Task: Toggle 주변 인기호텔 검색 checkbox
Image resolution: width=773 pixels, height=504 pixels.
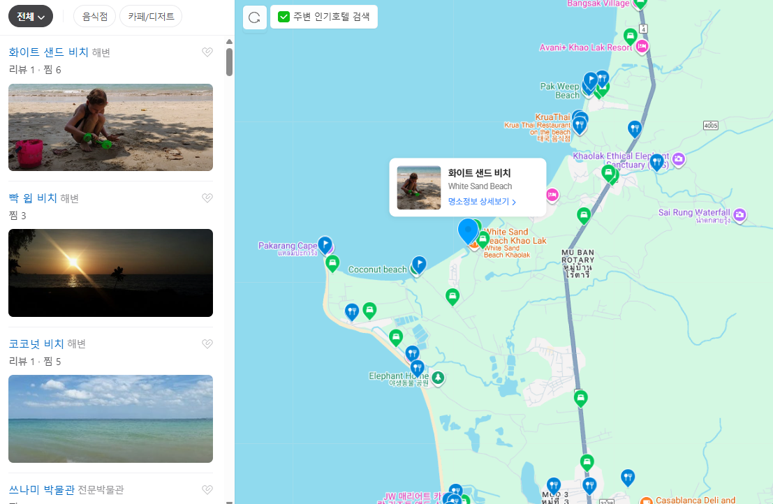Action: [284, 17]
